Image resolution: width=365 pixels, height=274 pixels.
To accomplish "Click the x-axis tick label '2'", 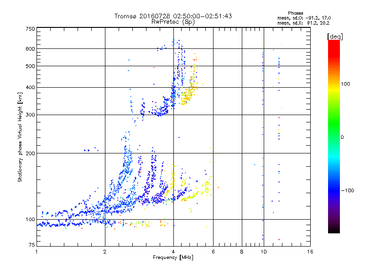I will [x=105, y=252].
